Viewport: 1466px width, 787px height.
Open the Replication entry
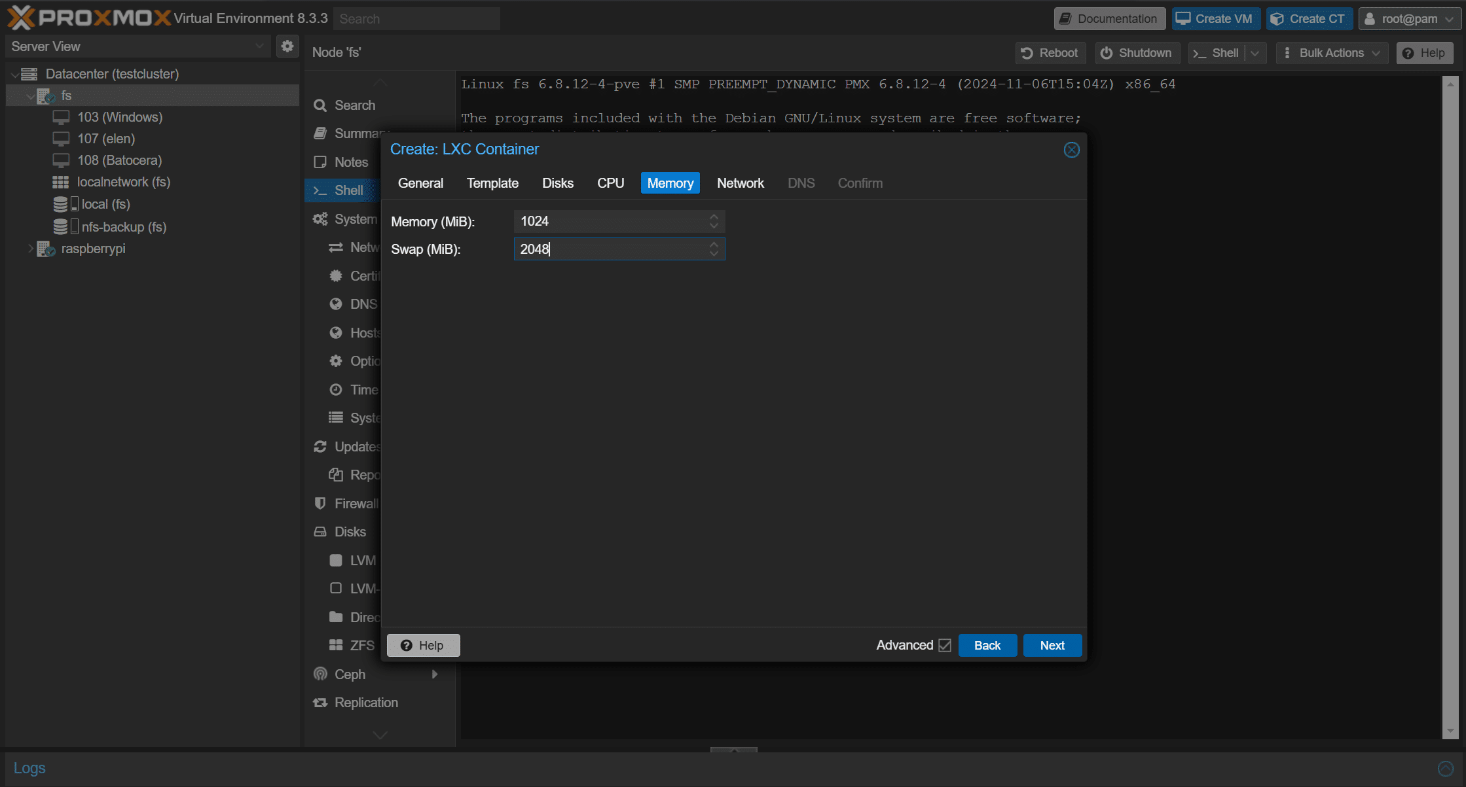[356, 703]
